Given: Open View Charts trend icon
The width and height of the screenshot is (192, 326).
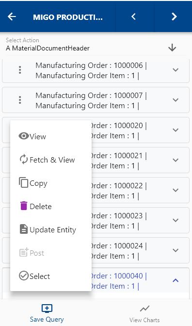Looking at the screenshot, I should (144, 309).
